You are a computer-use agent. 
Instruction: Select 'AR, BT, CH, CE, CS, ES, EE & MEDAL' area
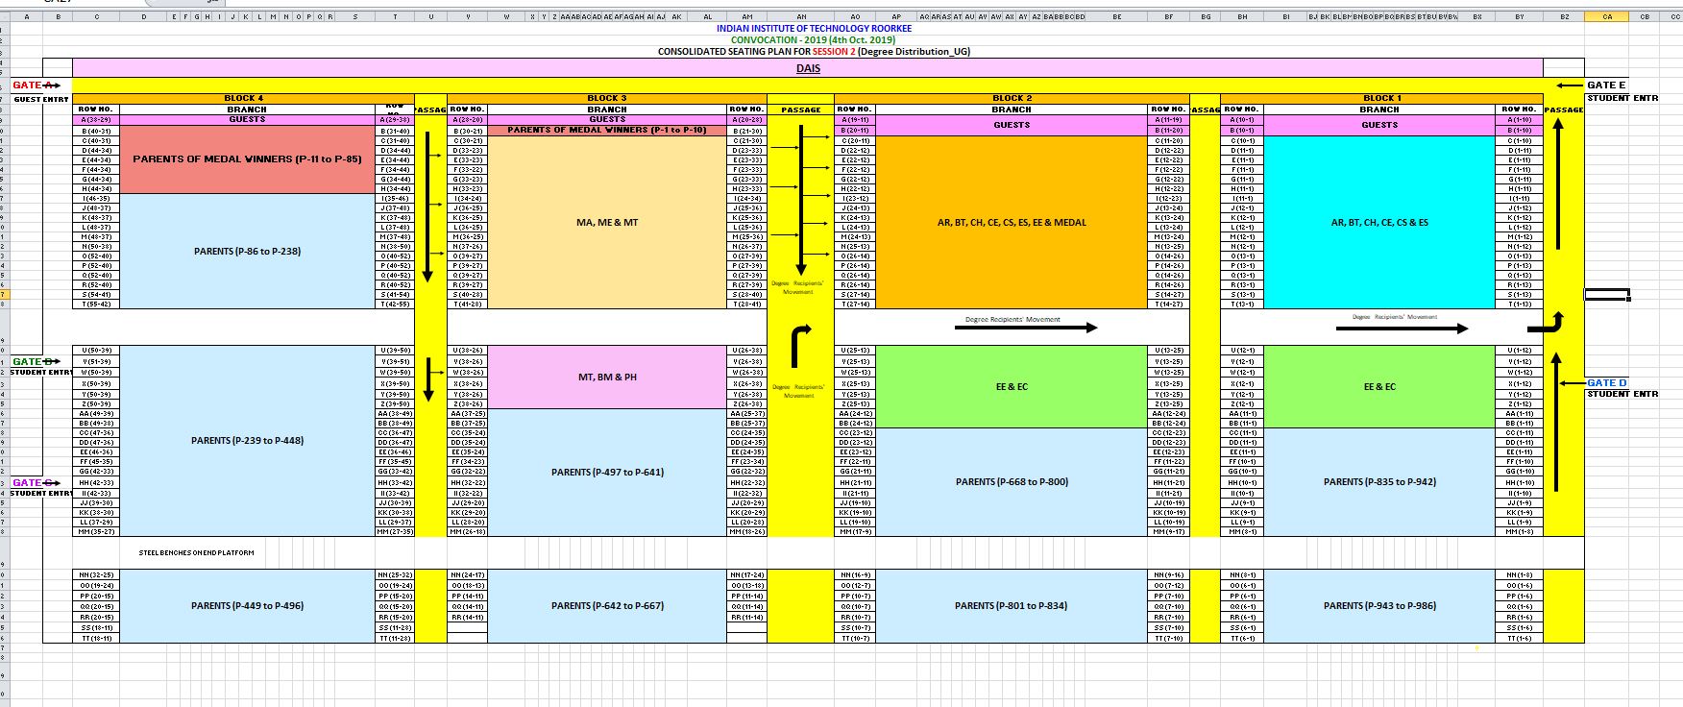[1012, 222]
